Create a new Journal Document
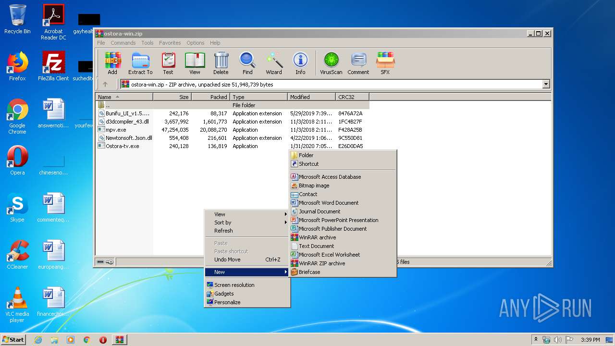Screen dimensions: 615x346 (343, 211)
